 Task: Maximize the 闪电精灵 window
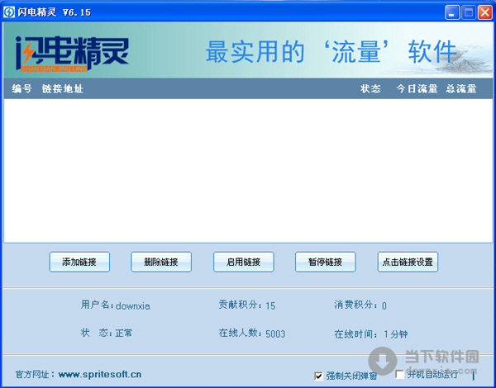click(468, 12)
